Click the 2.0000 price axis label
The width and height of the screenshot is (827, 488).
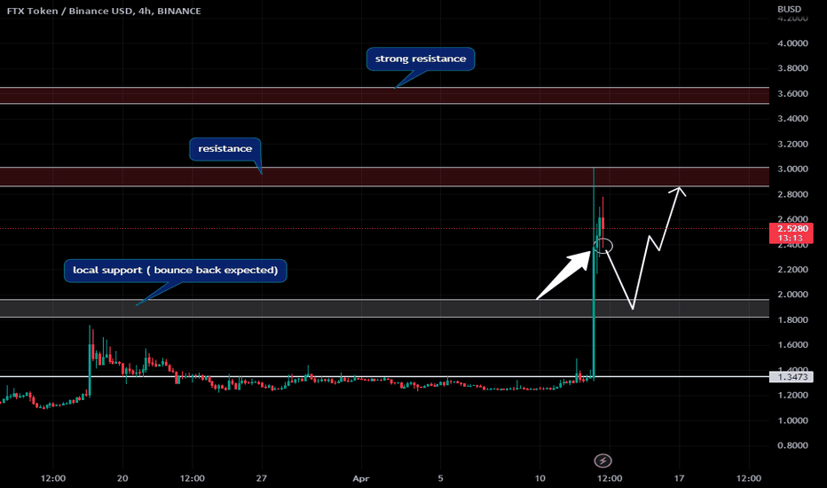[x=792, y=295]
